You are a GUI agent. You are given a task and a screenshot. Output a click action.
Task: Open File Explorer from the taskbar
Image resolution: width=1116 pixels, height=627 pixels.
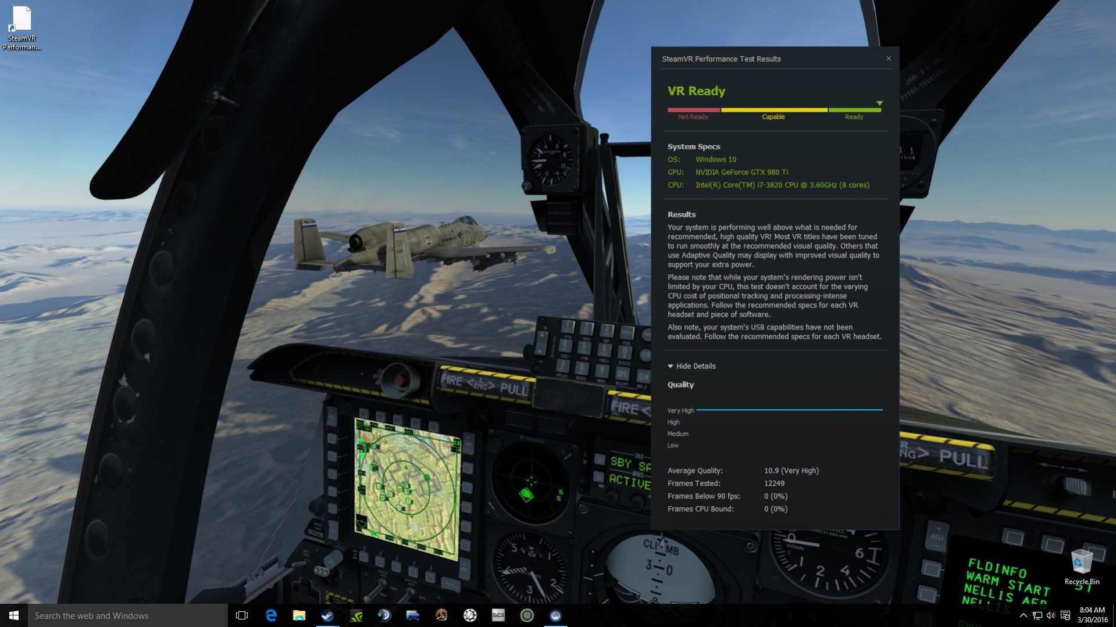[x=299, y=615]
